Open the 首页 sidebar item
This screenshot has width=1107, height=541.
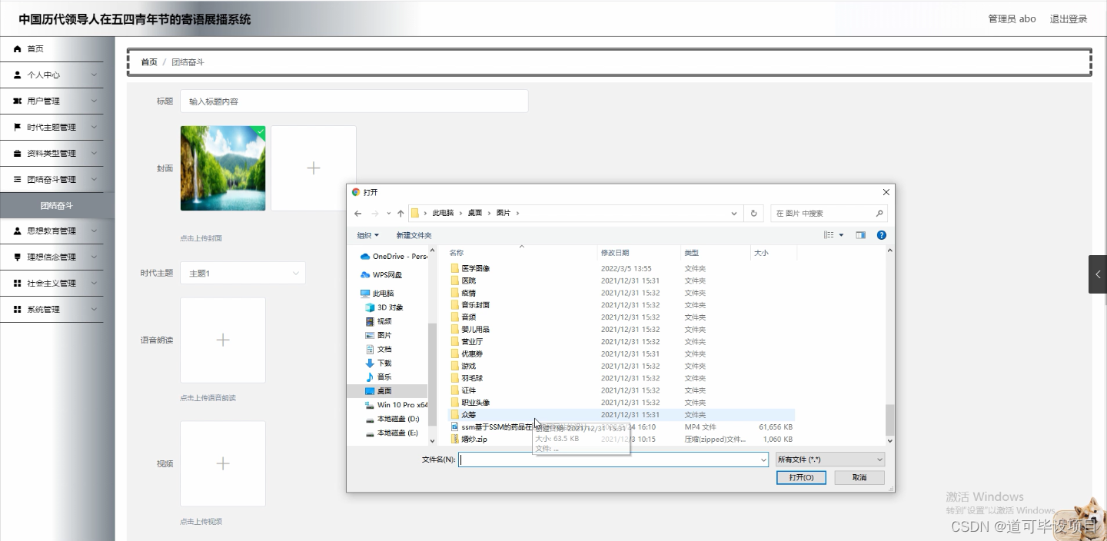click(52, 49)
